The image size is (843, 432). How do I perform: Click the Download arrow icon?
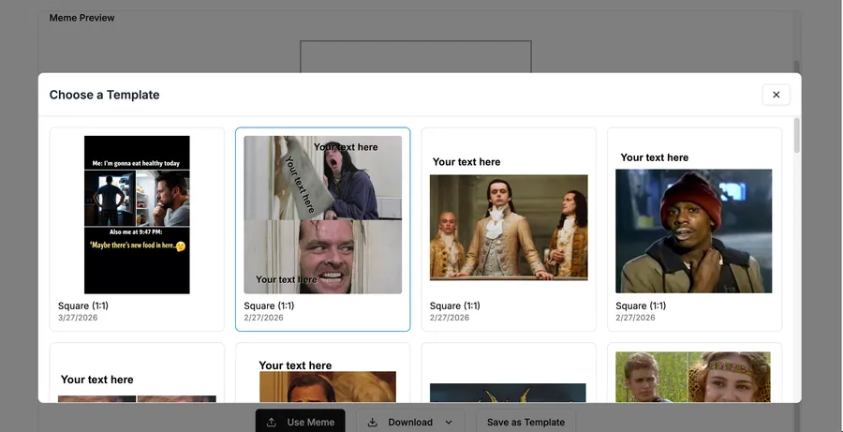(372, 423)
